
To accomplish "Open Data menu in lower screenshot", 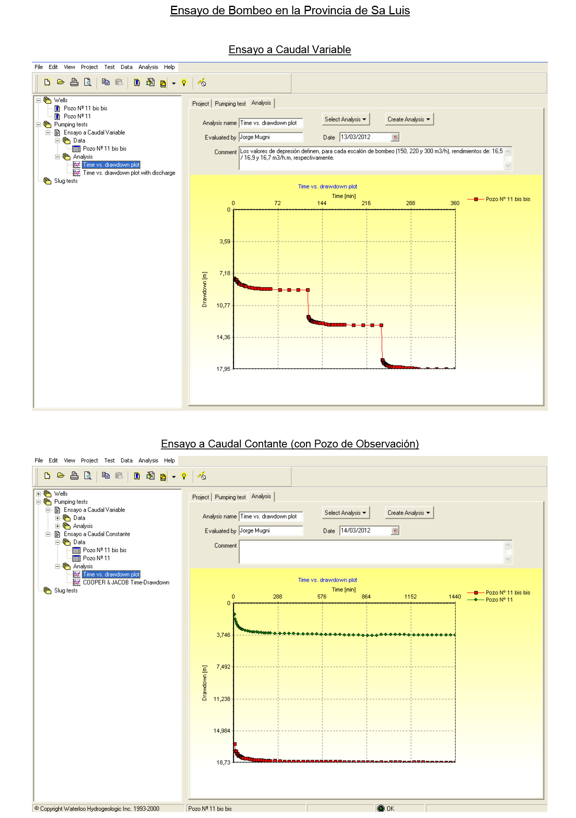I will pyautogui.click(x=127, y=461).
